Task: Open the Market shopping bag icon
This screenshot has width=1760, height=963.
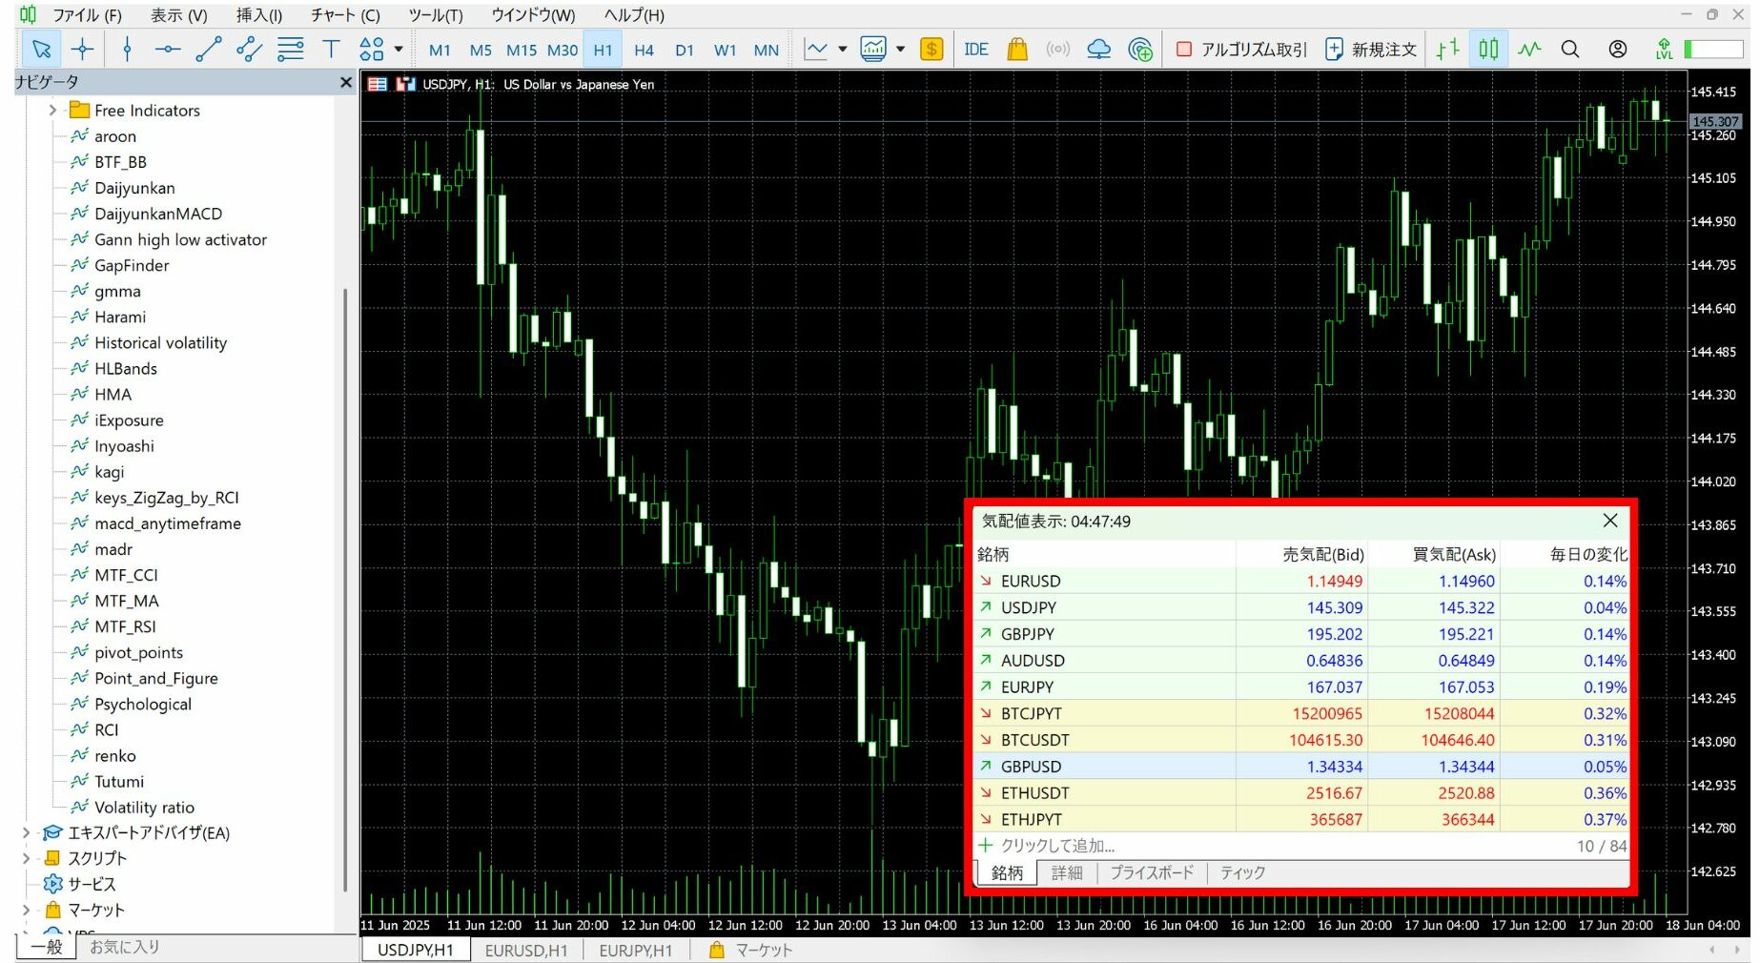Action: click(x=1017, y=50)
